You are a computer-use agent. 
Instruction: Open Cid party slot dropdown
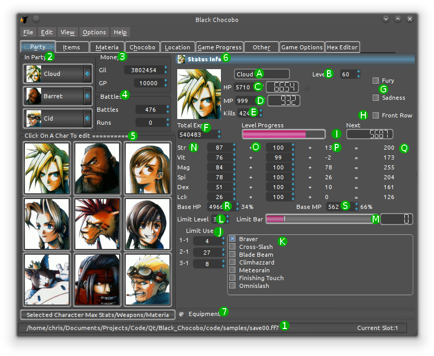[x=87, y=118]
